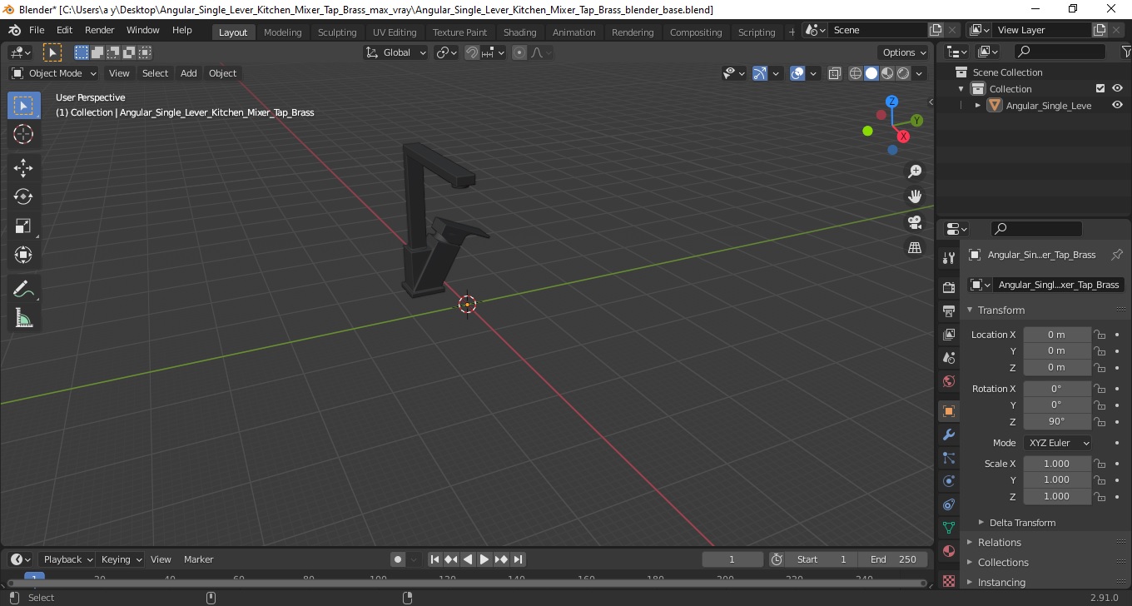This screenshot has height=606, width=1132.
Task: Open the Object Data properties tab
Action: click(948, 528)
